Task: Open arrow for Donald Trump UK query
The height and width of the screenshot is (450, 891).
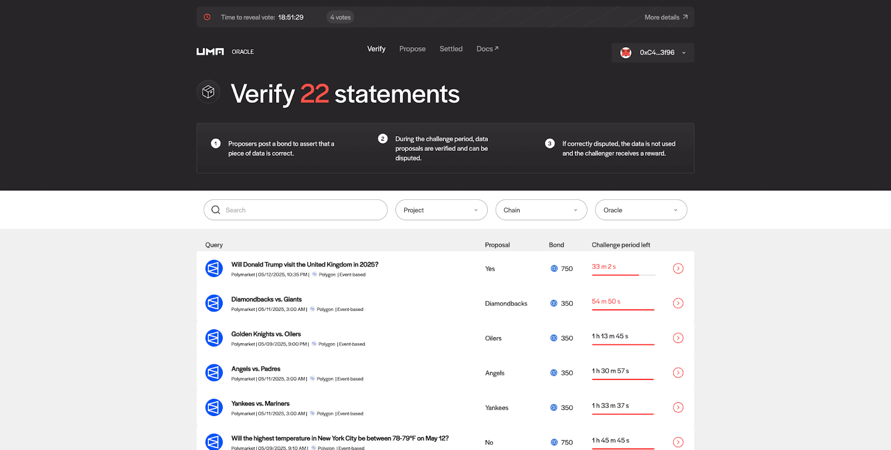Action: [678, 269]
